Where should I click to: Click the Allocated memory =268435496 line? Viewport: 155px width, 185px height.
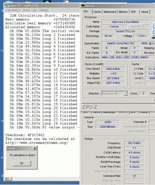40,27
